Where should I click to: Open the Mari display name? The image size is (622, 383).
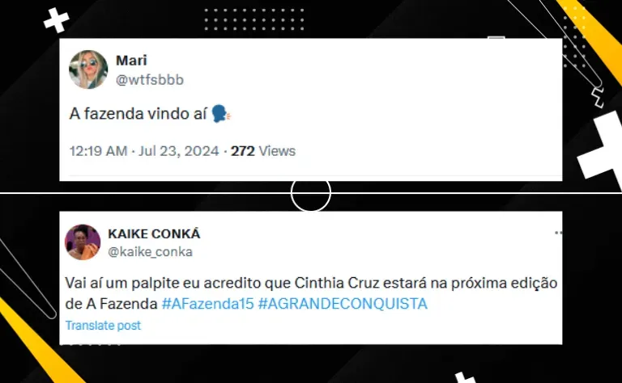(x=131, y=61)
